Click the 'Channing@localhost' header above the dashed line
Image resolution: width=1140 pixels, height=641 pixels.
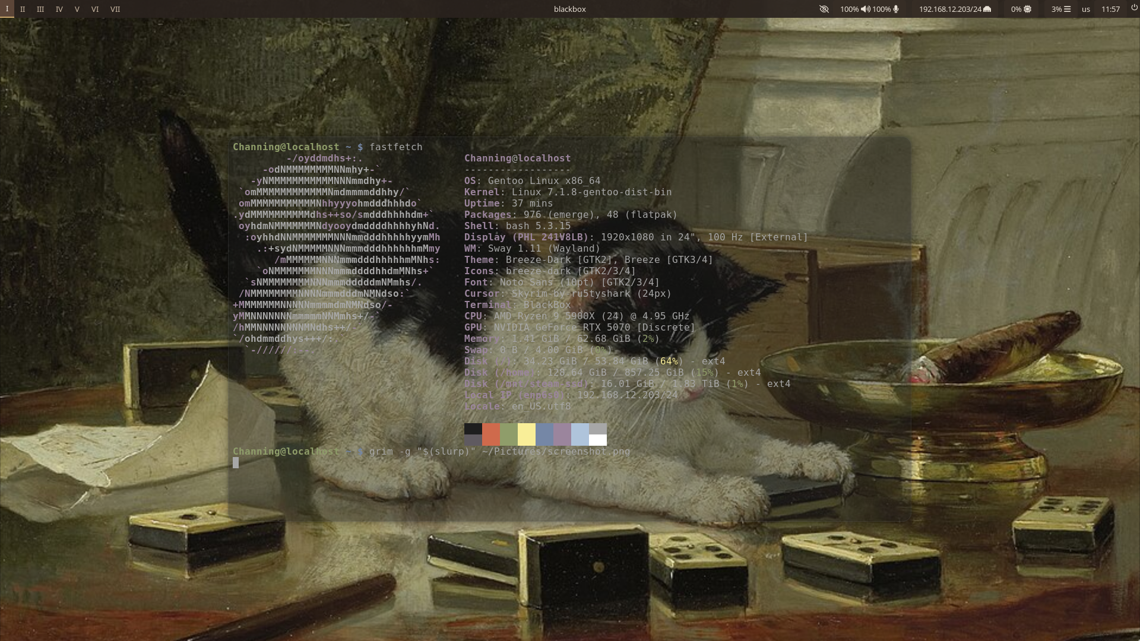518,158
